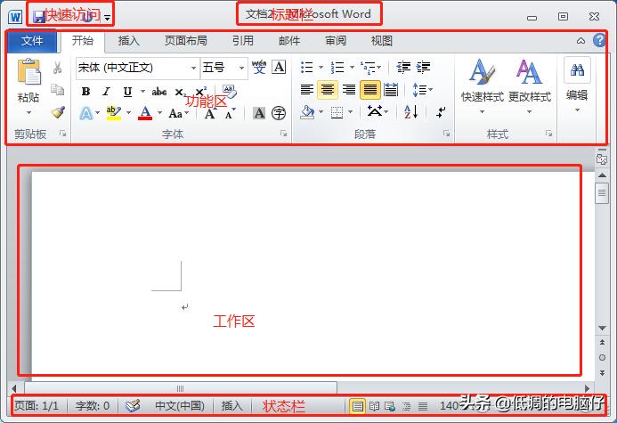Viewport: 617px width, 423px height.
Task: Apply text effects glowing A
Action: pos(86,113)
